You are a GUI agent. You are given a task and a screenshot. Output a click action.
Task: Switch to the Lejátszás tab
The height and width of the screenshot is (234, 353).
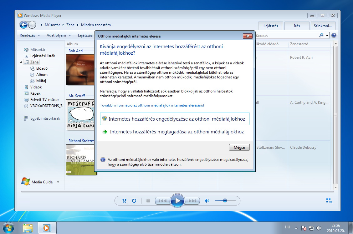tap(270, 26)
